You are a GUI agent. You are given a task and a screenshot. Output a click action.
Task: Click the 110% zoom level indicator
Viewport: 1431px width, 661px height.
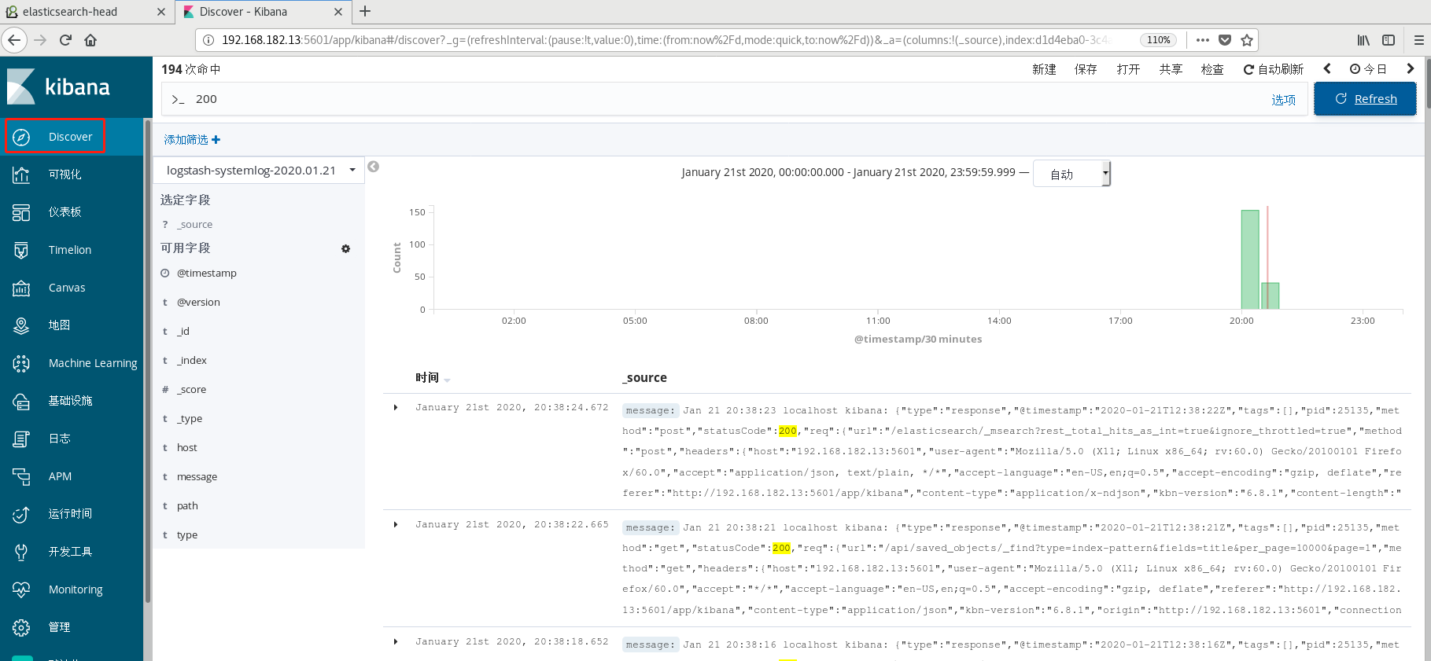point(1158,40)
